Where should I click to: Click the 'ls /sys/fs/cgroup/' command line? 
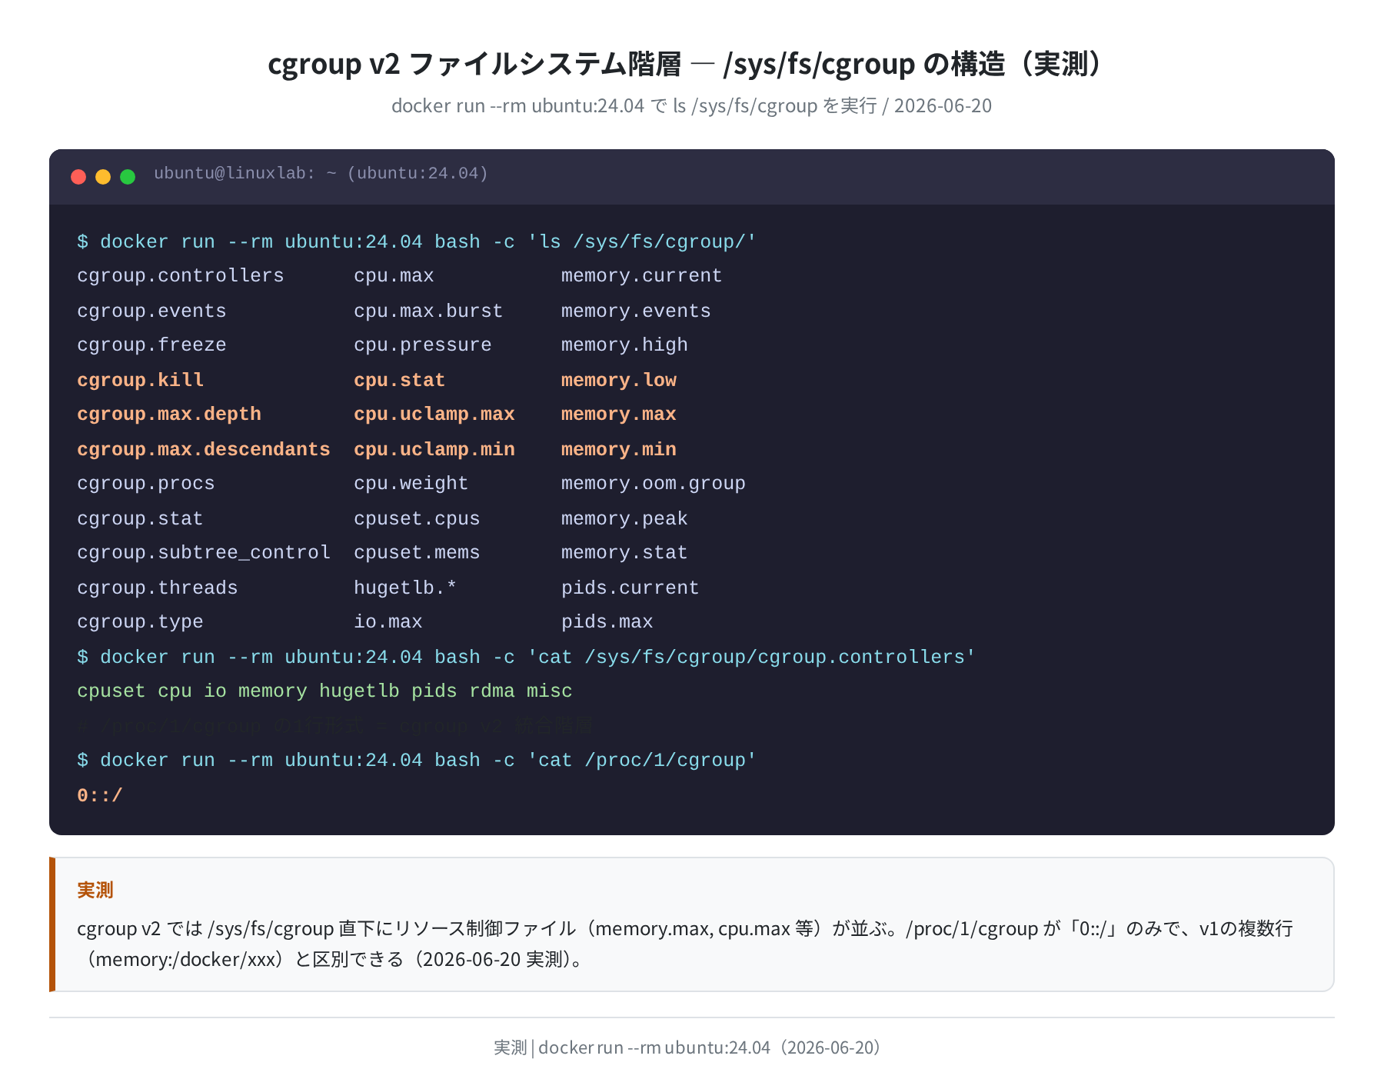click(x=417, y=241)
